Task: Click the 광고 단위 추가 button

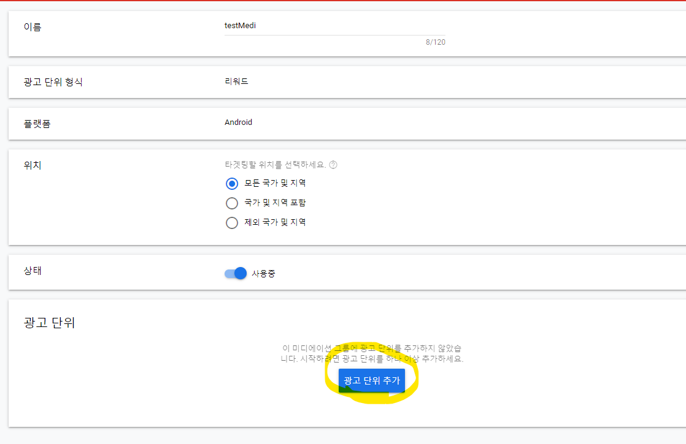Action: 371,380
